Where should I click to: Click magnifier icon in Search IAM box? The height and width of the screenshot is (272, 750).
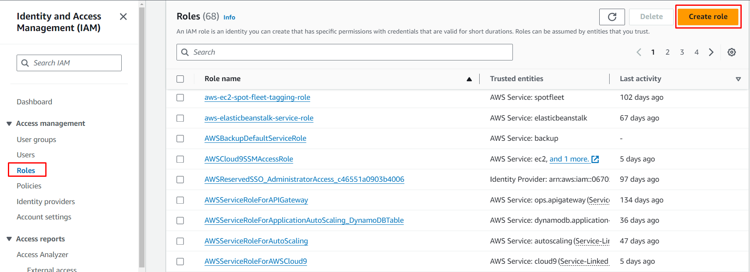pyautogui.click(x=25, y=63)
